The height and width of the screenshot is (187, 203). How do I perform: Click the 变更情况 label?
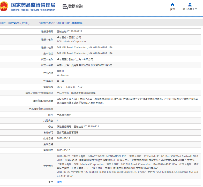[x=48, y=166]
